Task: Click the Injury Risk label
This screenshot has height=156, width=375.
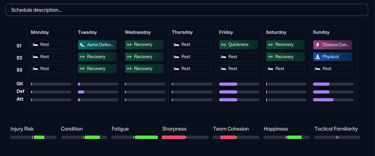Action: tap(22, 129)
